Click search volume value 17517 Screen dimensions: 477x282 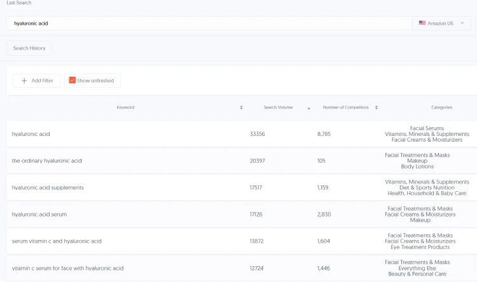pyautogui.click(x=256, y=187)
